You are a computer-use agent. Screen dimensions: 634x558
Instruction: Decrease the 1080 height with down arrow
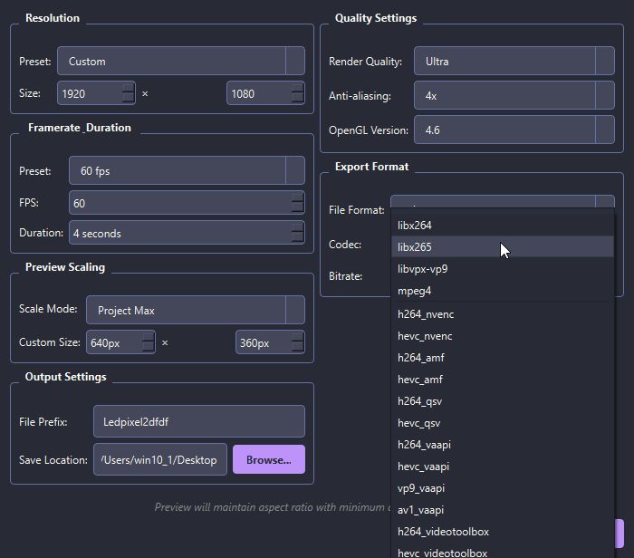pos(298,98)
